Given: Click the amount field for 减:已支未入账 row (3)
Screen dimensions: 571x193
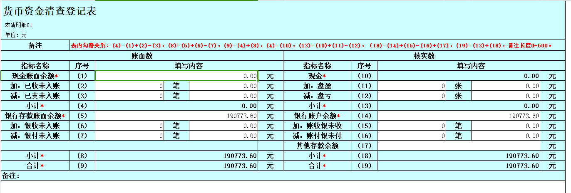Looking at the screenshot, I should pyautogui.click(x=223, y=96).
